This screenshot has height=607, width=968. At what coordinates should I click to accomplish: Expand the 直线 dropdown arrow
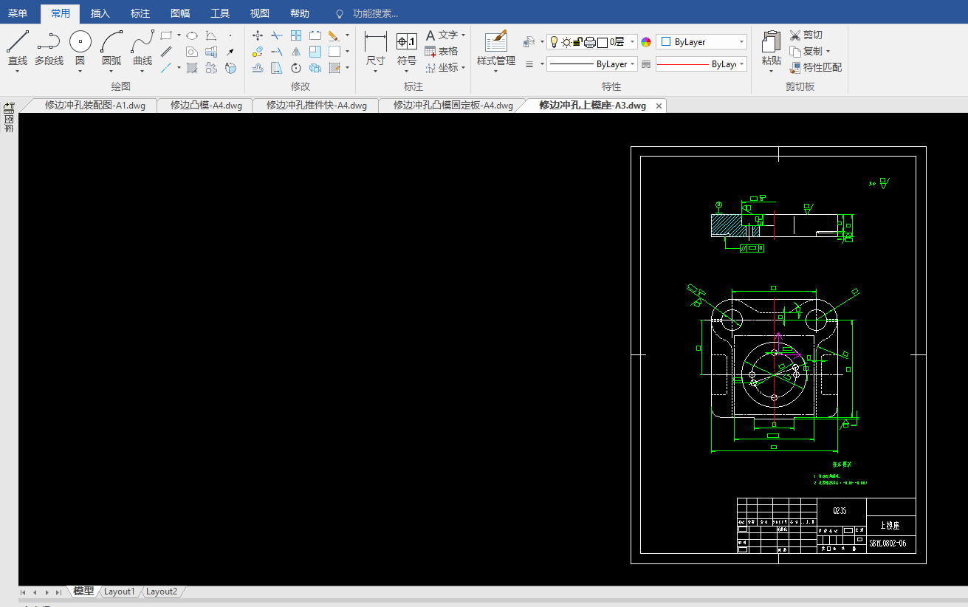(x=18, y=72)
